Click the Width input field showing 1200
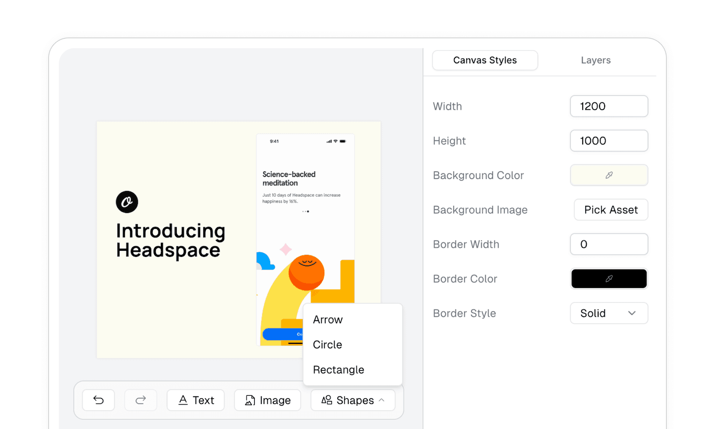The height and width of the screenshot is (429, 715). 609,106
